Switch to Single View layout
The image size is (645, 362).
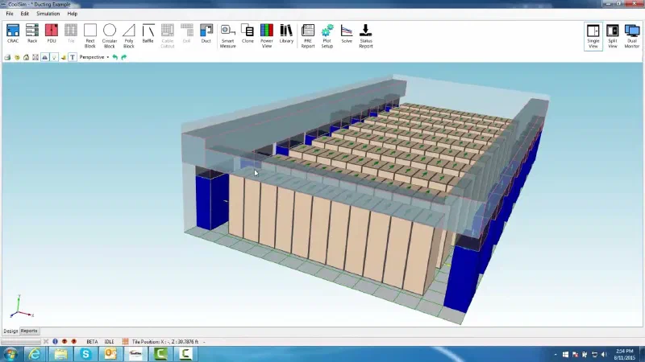[x=593, y=36]
